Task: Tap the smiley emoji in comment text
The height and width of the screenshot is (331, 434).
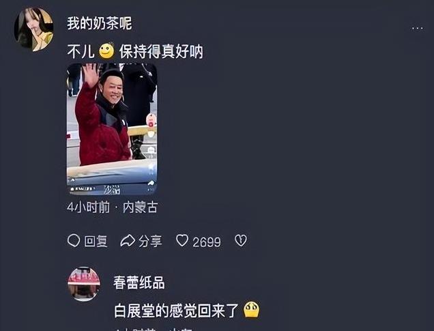Action: (106, 51)
